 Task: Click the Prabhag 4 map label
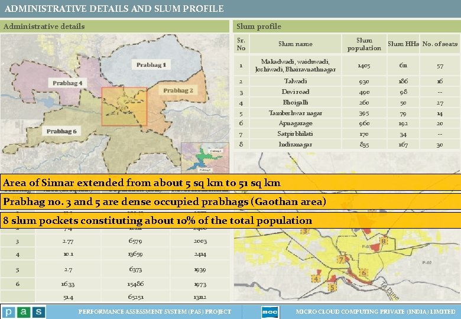[x=67, y=83]
